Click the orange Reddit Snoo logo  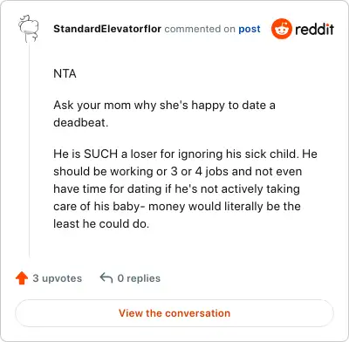click(281, 29)
